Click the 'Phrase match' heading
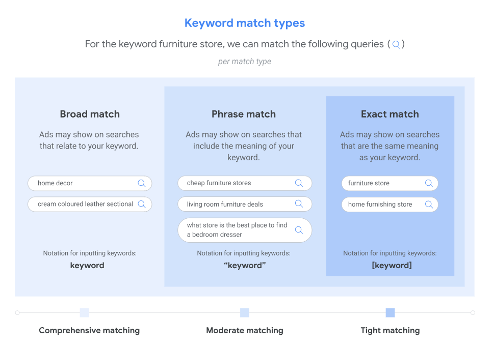Viewport: 494px width, 347px height. (244, 114)
